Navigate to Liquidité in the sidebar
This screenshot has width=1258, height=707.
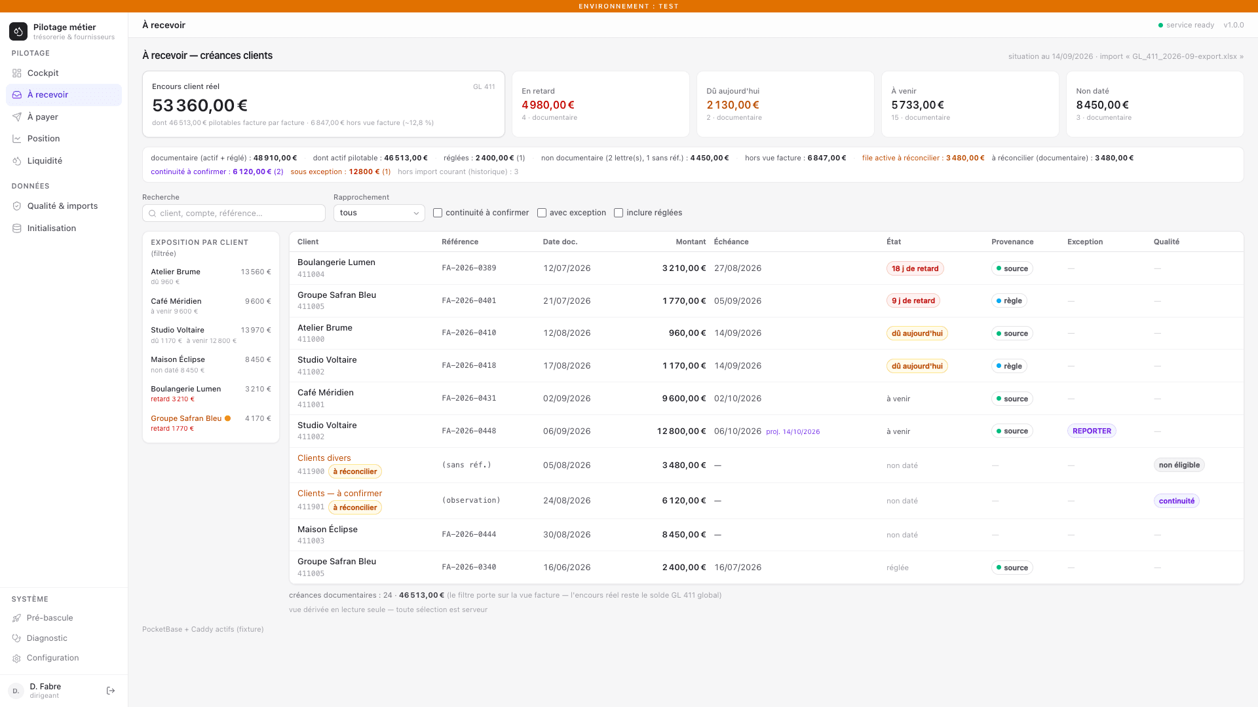(64, 161)
